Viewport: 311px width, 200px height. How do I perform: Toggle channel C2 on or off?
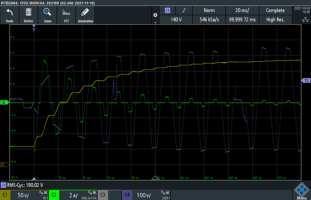[x=54, y=195]
